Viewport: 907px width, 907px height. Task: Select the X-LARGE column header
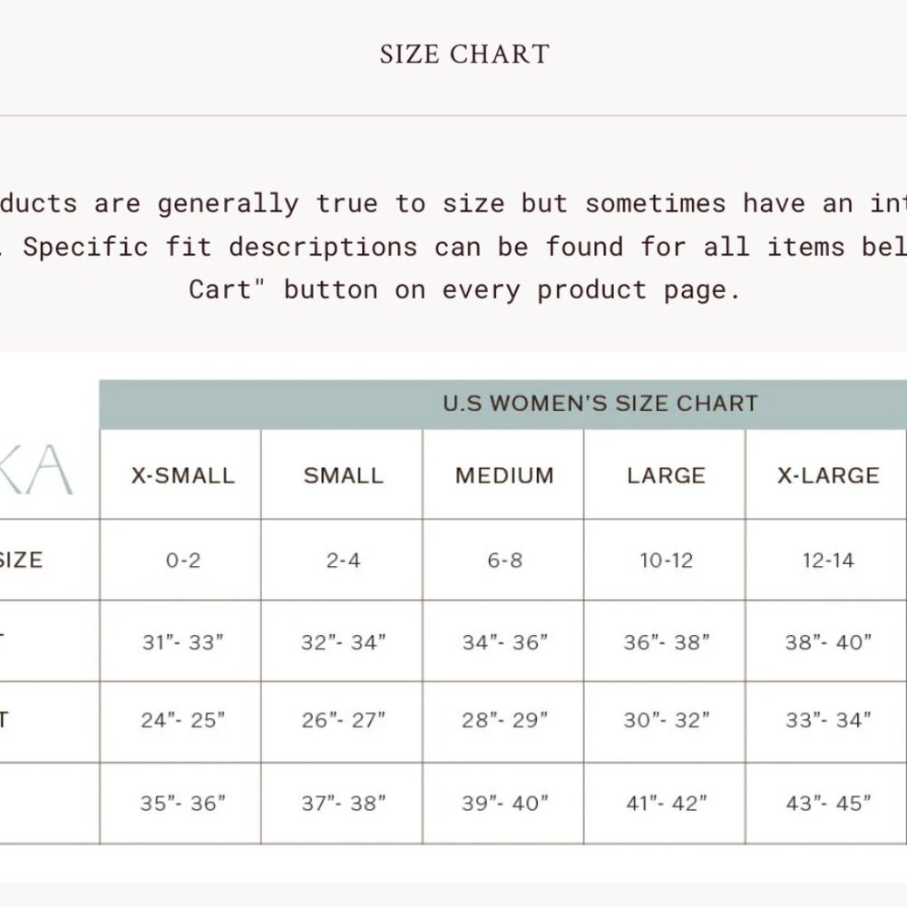pyautogui.click(x=828, y=475)
